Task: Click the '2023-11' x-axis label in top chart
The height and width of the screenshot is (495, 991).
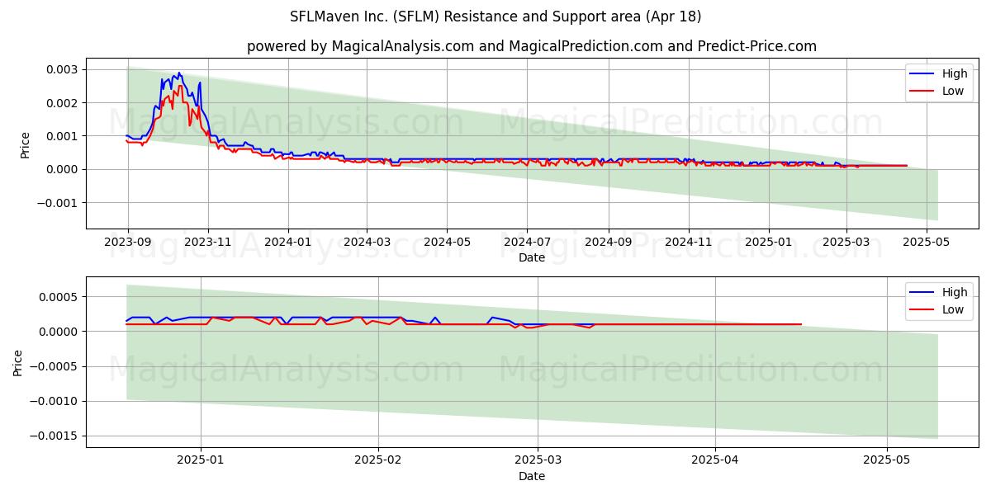Action: 207,242
